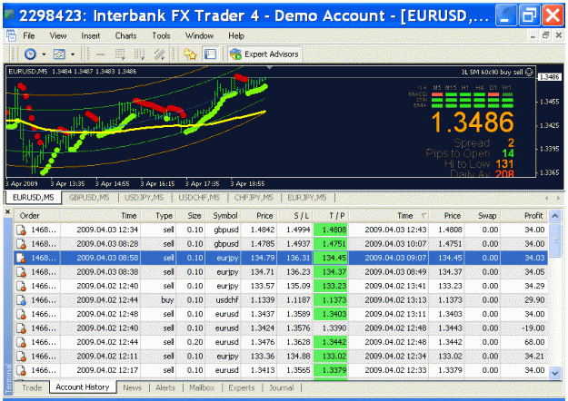The width and height of the screenshot is (568, 401).
Task: Sort by the Swap column header
Action: (x=483, y=216)
